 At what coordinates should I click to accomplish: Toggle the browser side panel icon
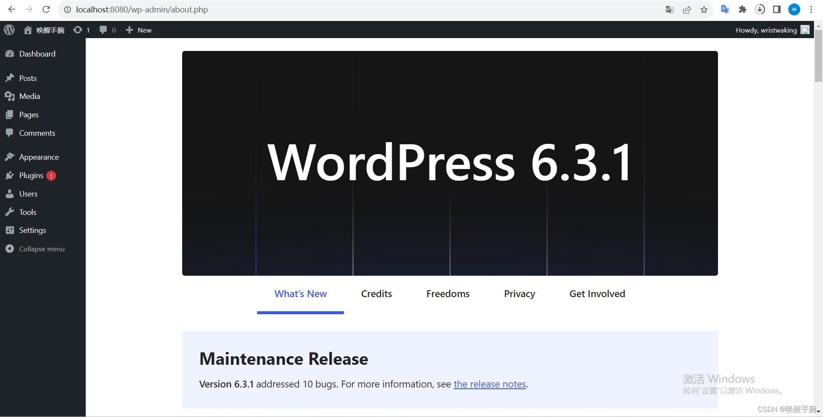(777, 9)
